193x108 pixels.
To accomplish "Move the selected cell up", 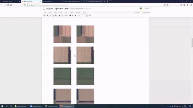I will [x=59, y=16].
